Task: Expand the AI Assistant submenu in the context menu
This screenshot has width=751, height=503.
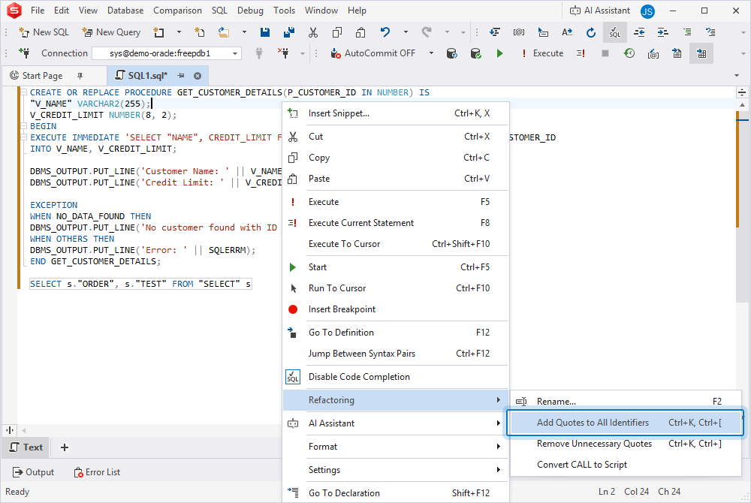Action: pos(396,423)
